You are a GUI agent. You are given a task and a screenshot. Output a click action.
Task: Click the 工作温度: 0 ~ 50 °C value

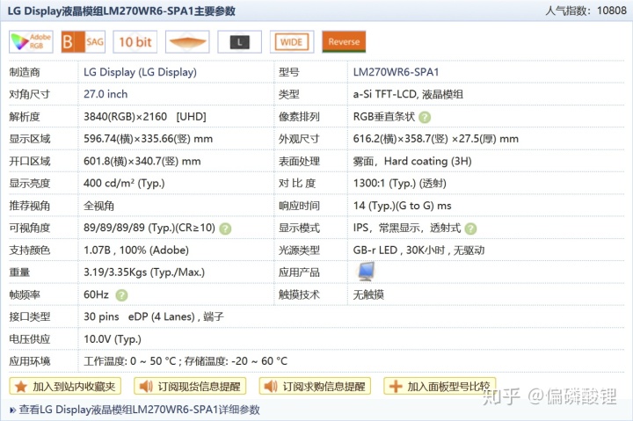[130, 361]
